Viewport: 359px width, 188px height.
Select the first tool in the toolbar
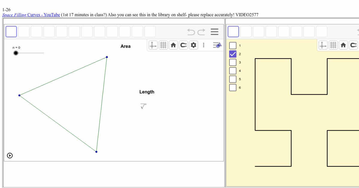(11, 32)
